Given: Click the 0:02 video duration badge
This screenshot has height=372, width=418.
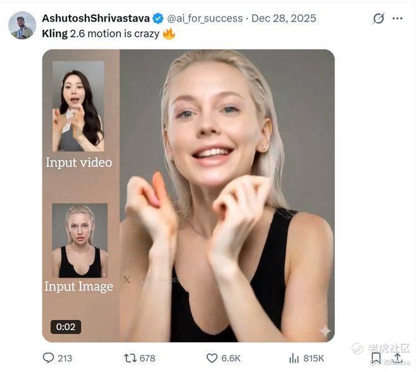Looking at the screenshot, I should pos(66,327).
